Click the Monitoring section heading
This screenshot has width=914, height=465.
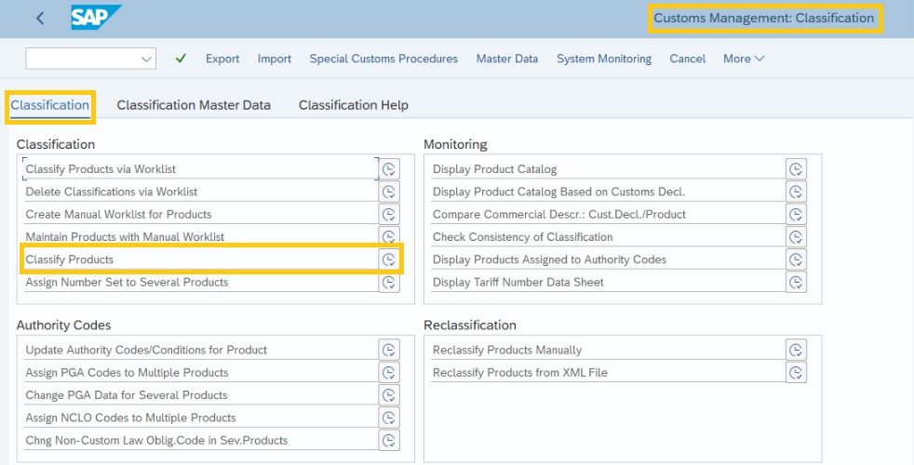pos(455,144)
